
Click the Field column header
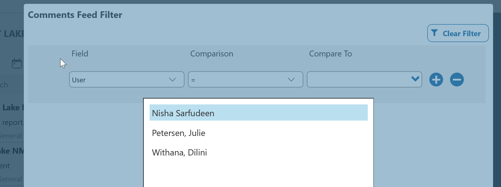pyautogui.click(x=80, y=54)
